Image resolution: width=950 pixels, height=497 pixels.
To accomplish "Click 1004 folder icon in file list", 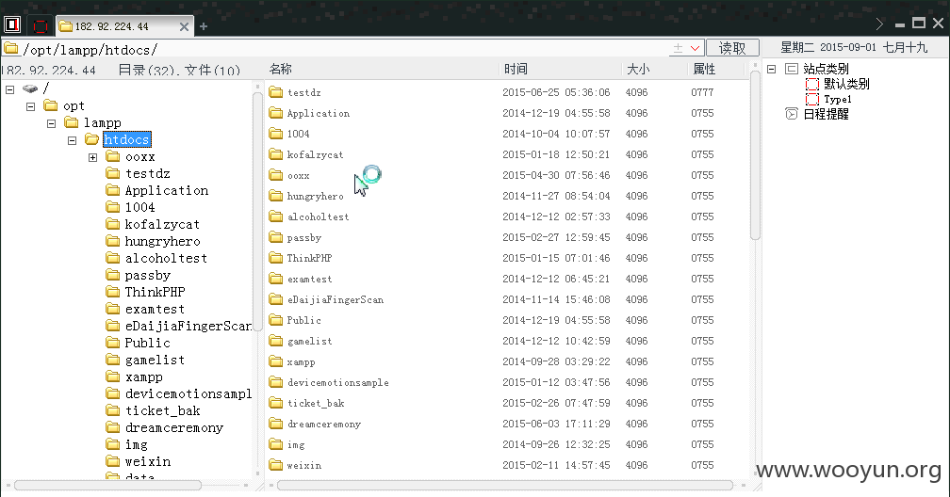I will 275,133.
